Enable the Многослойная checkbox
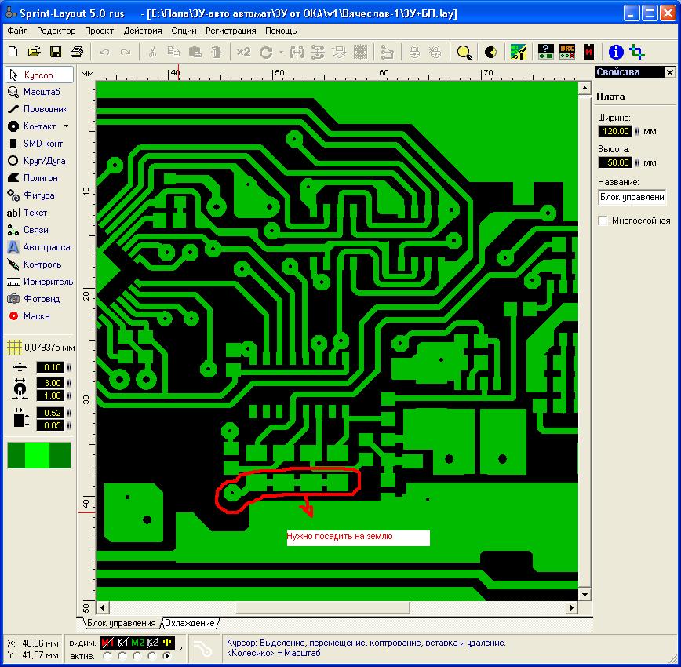 (x=603, y=221)
